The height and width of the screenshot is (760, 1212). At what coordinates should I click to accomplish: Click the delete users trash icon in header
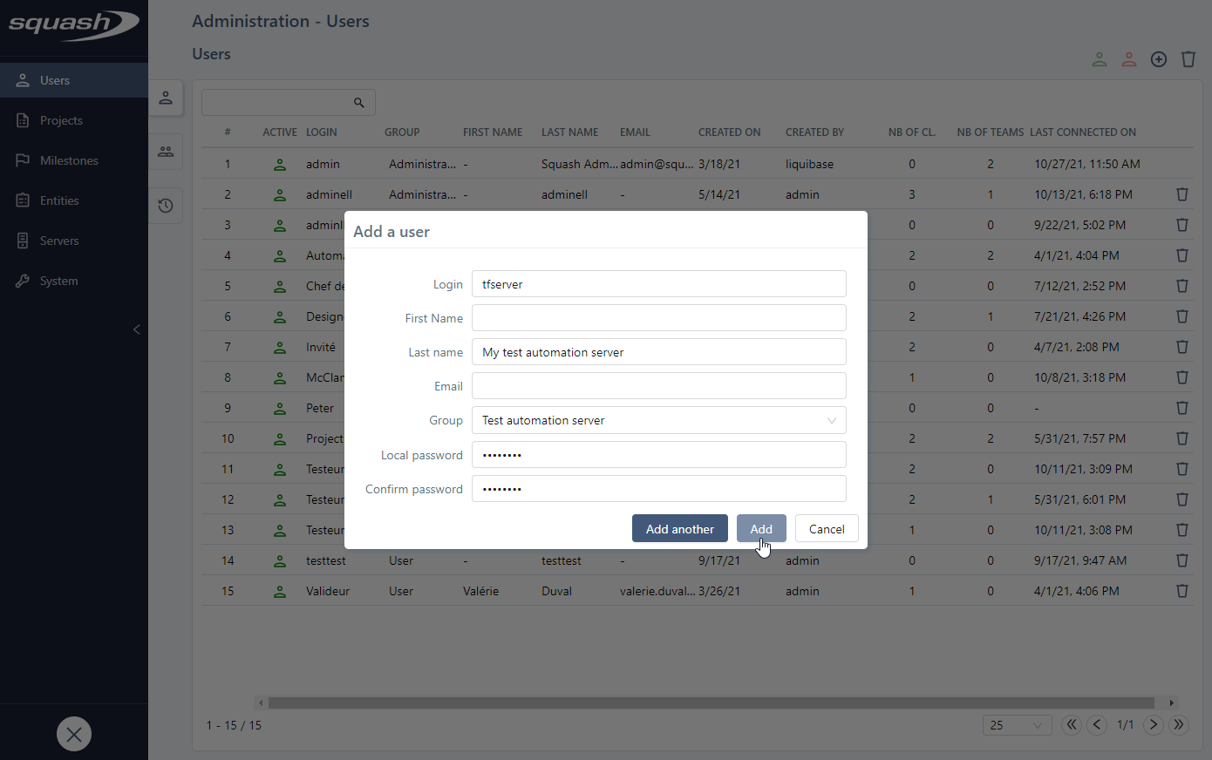click(1188, 59)
